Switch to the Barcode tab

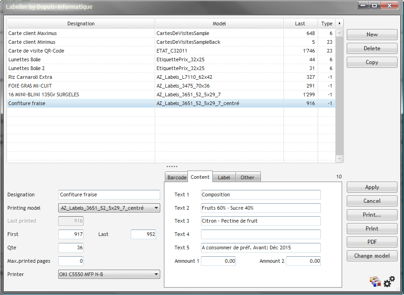176,177
